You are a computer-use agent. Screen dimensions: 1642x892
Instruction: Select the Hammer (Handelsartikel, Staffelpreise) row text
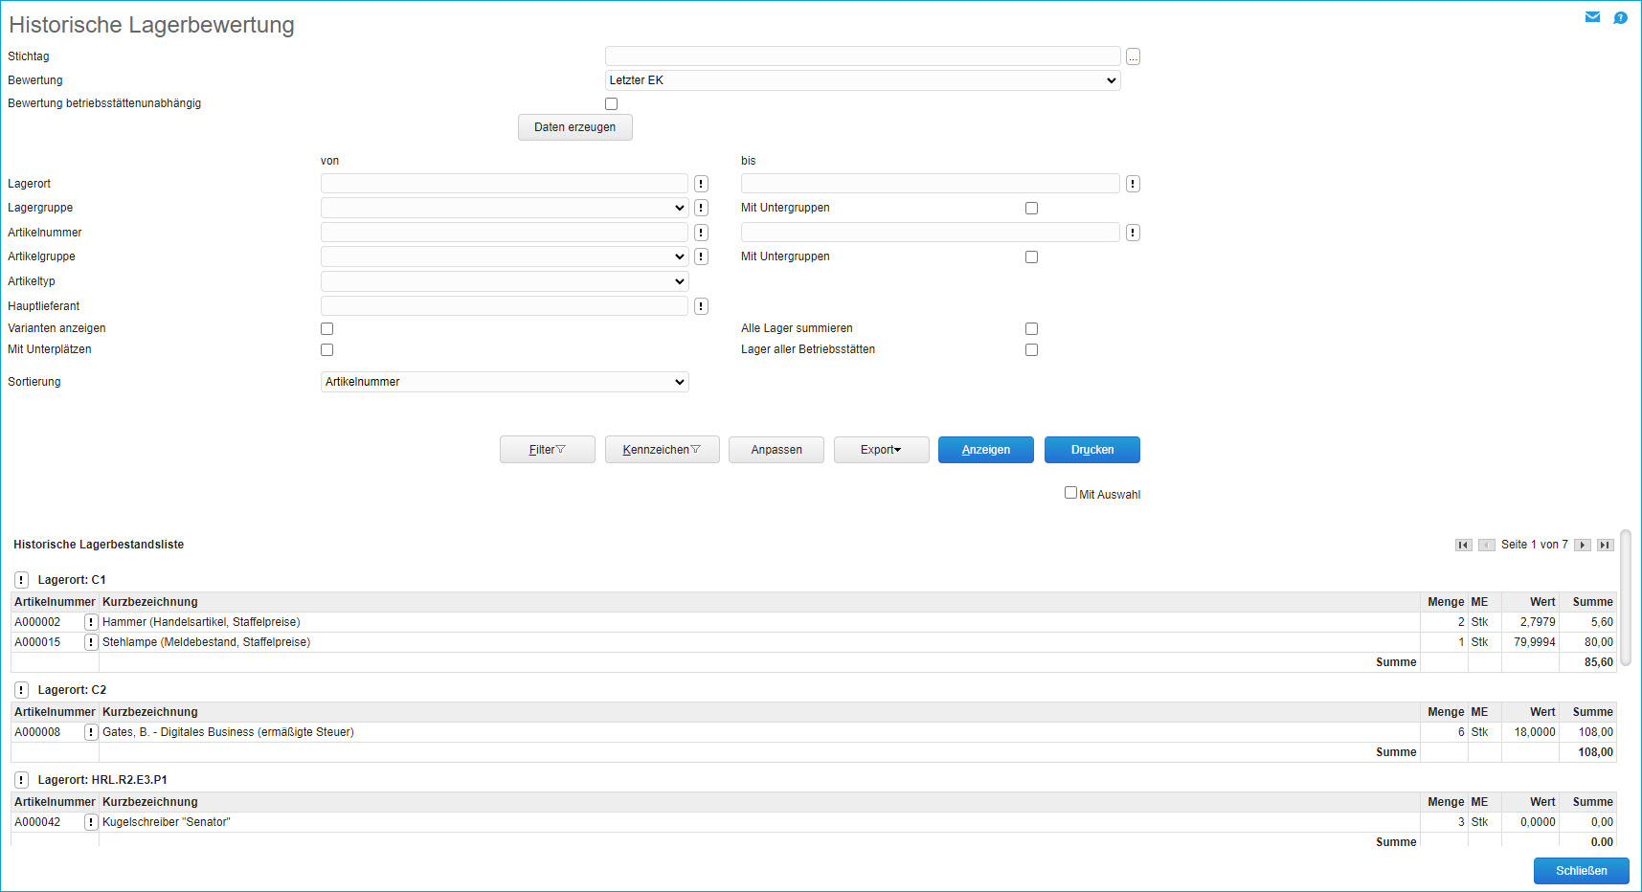pos(201,622)
